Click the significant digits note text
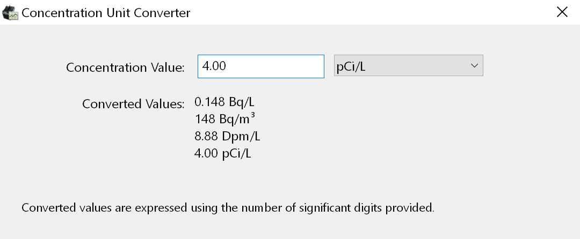 228,207
